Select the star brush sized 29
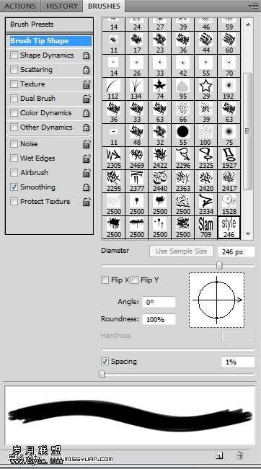This screenshot has width=261, height=469. click(x=206, y=89)
